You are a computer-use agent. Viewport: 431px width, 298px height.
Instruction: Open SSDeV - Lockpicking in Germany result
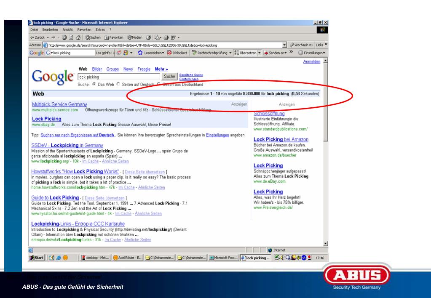[67, 145]
